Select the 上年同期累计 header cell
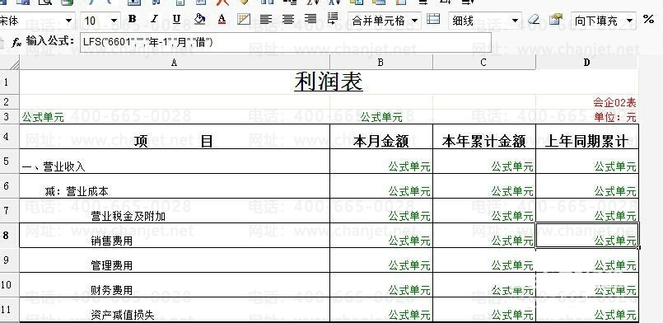The image size is (663, 323). [x=587, y=137]
